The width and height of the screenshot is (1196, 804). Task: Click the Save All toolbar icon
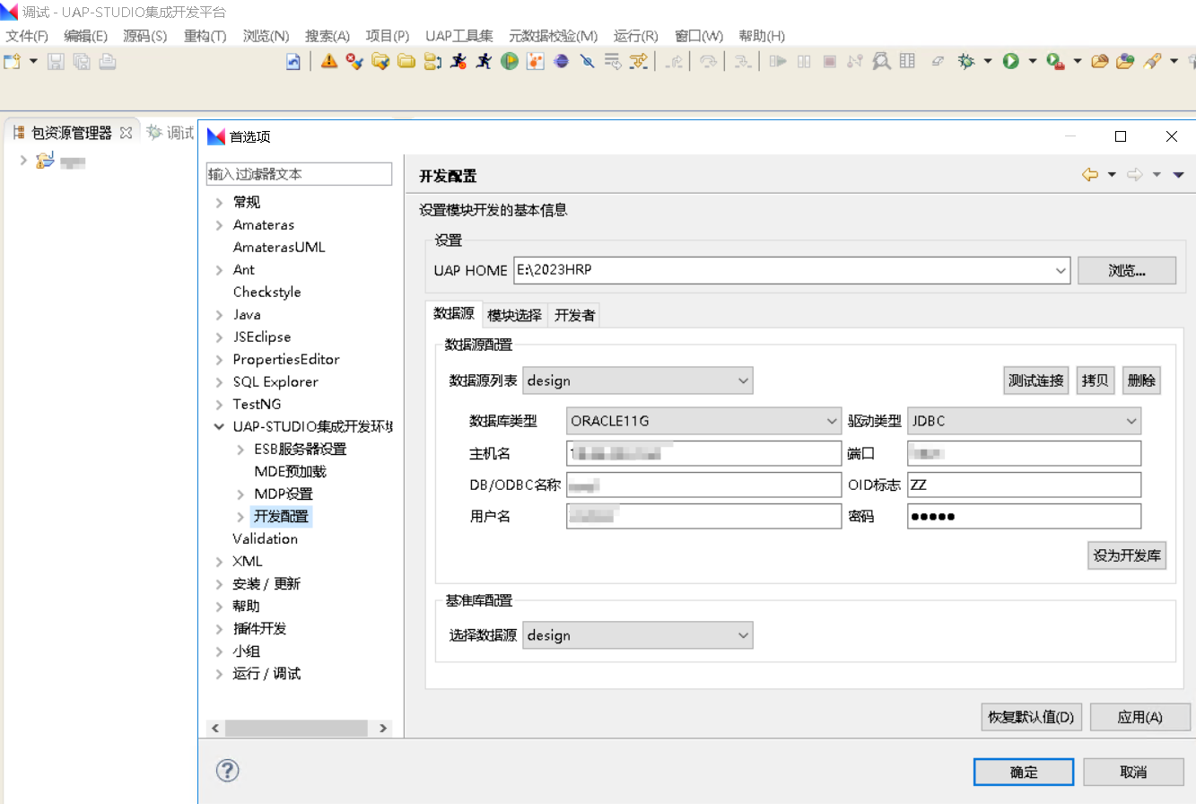click(82, 61)
